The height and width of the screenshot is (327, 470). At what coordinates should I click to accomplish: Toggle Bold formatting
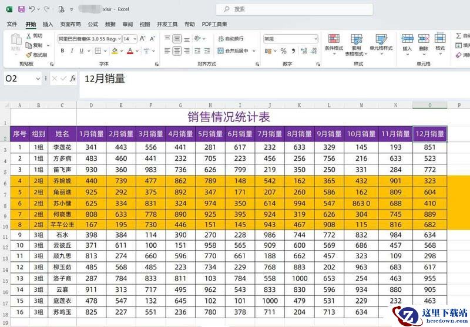[x=62, y=51]
